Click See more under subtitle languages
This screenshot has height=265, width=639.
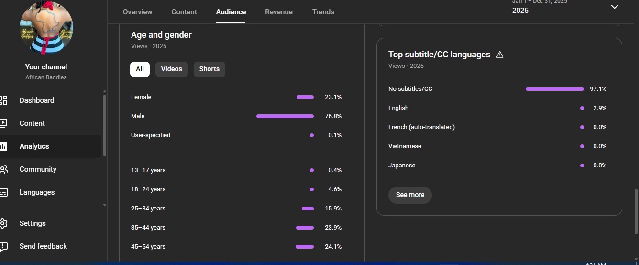tap(410, 195)
